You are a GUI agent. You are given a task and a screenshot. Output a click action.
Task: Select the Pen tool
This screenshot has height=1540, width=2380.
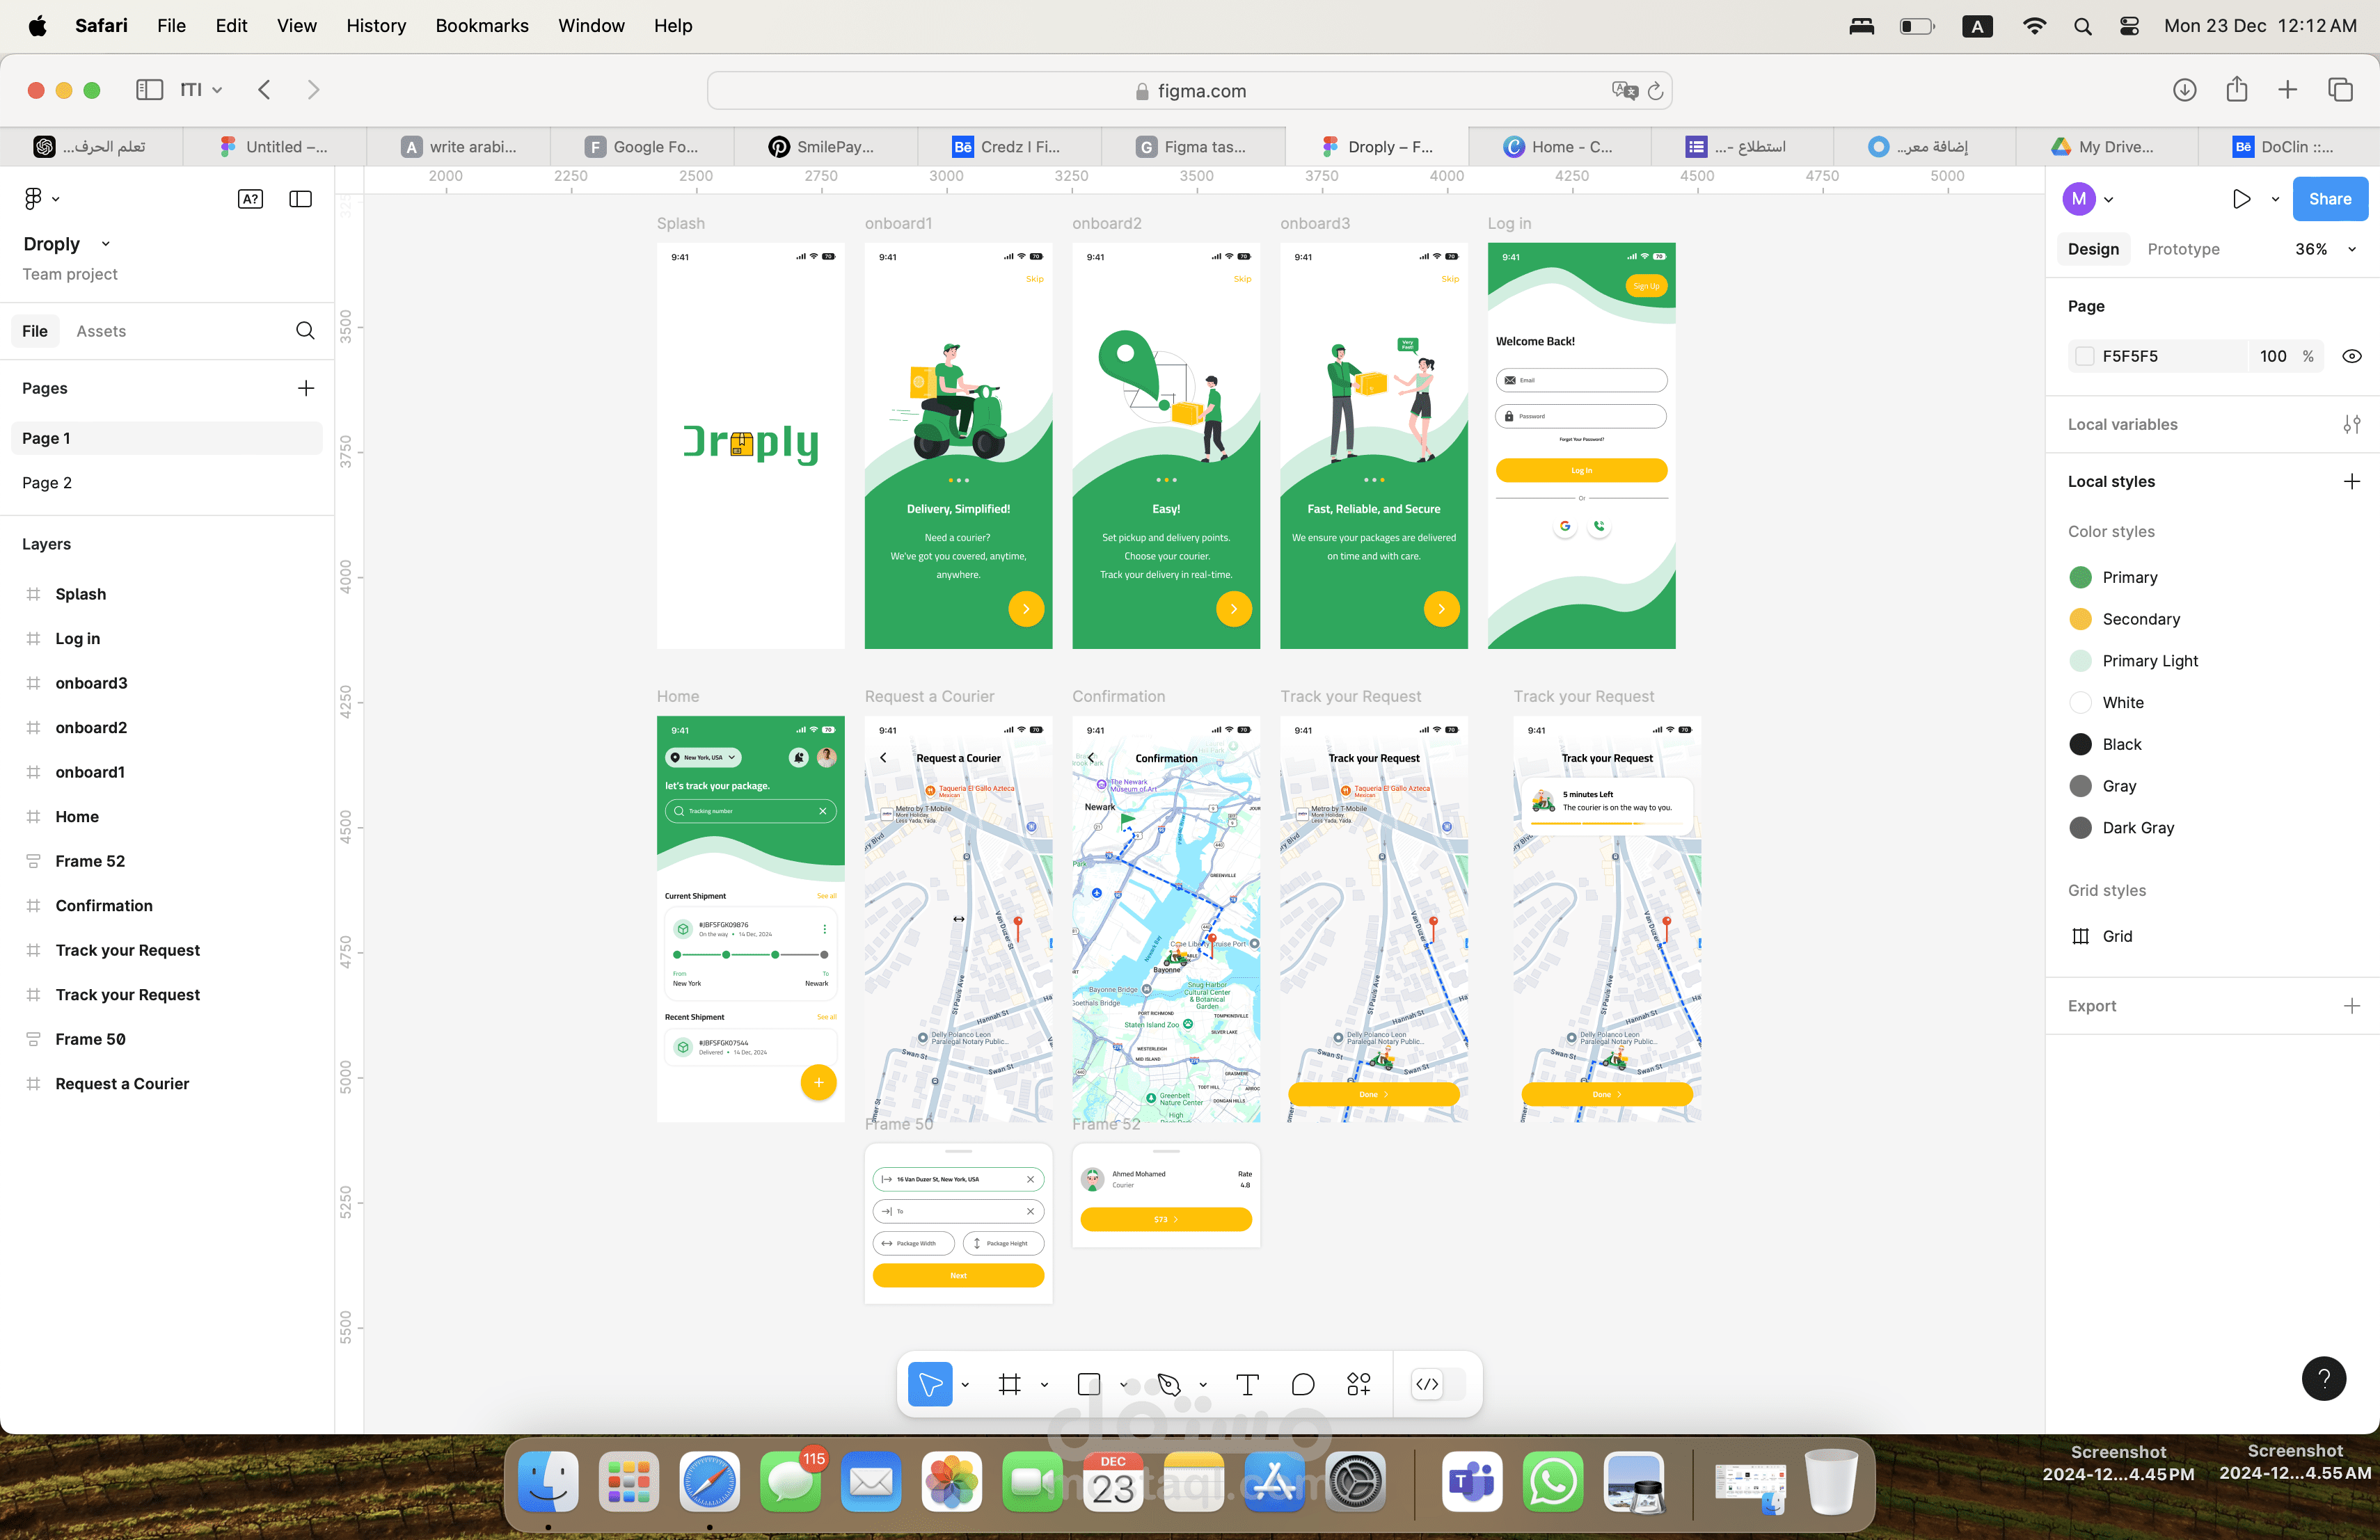tap(1168, 1384)
